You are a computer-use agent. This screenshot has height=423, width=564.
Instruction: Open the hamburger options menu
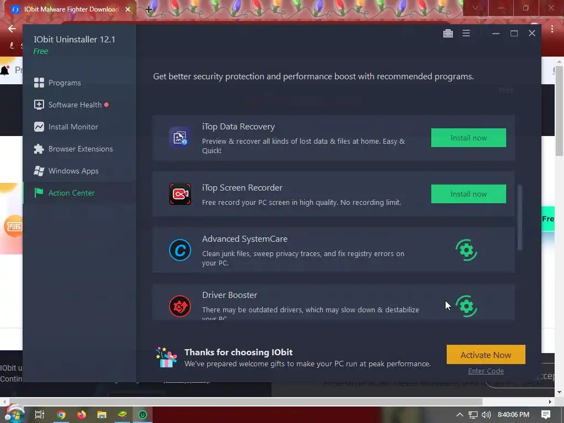466,33
